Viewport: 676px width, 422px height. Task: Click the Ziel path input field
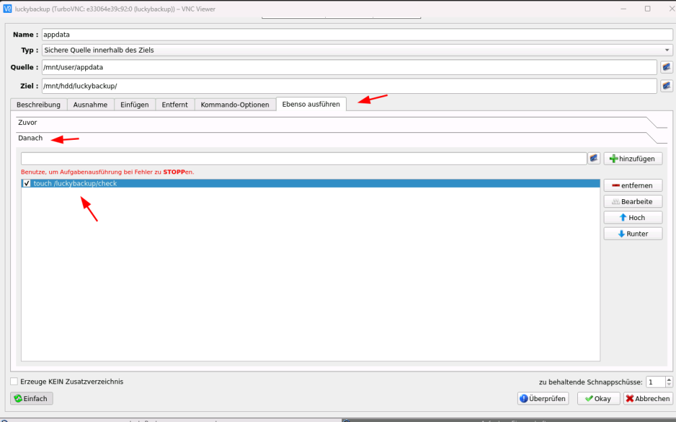tap(349, 86)
